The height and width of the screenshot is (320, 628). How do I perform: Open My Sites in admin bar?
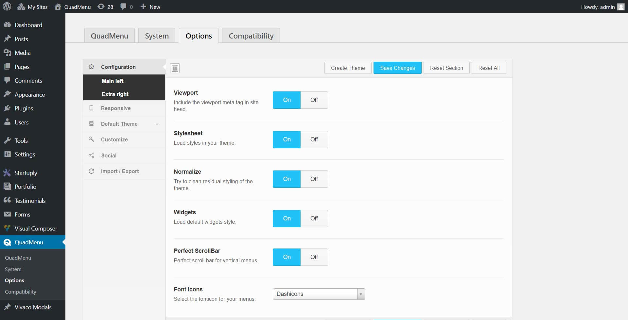32,7
